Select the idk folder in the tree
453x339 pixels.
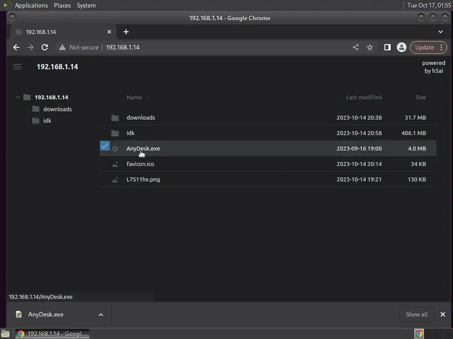(x=47, y=121)
